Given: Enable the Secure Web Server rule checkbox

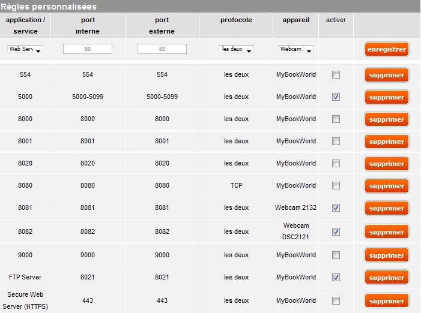Looking at the screenshot, I should click(336, 300).
